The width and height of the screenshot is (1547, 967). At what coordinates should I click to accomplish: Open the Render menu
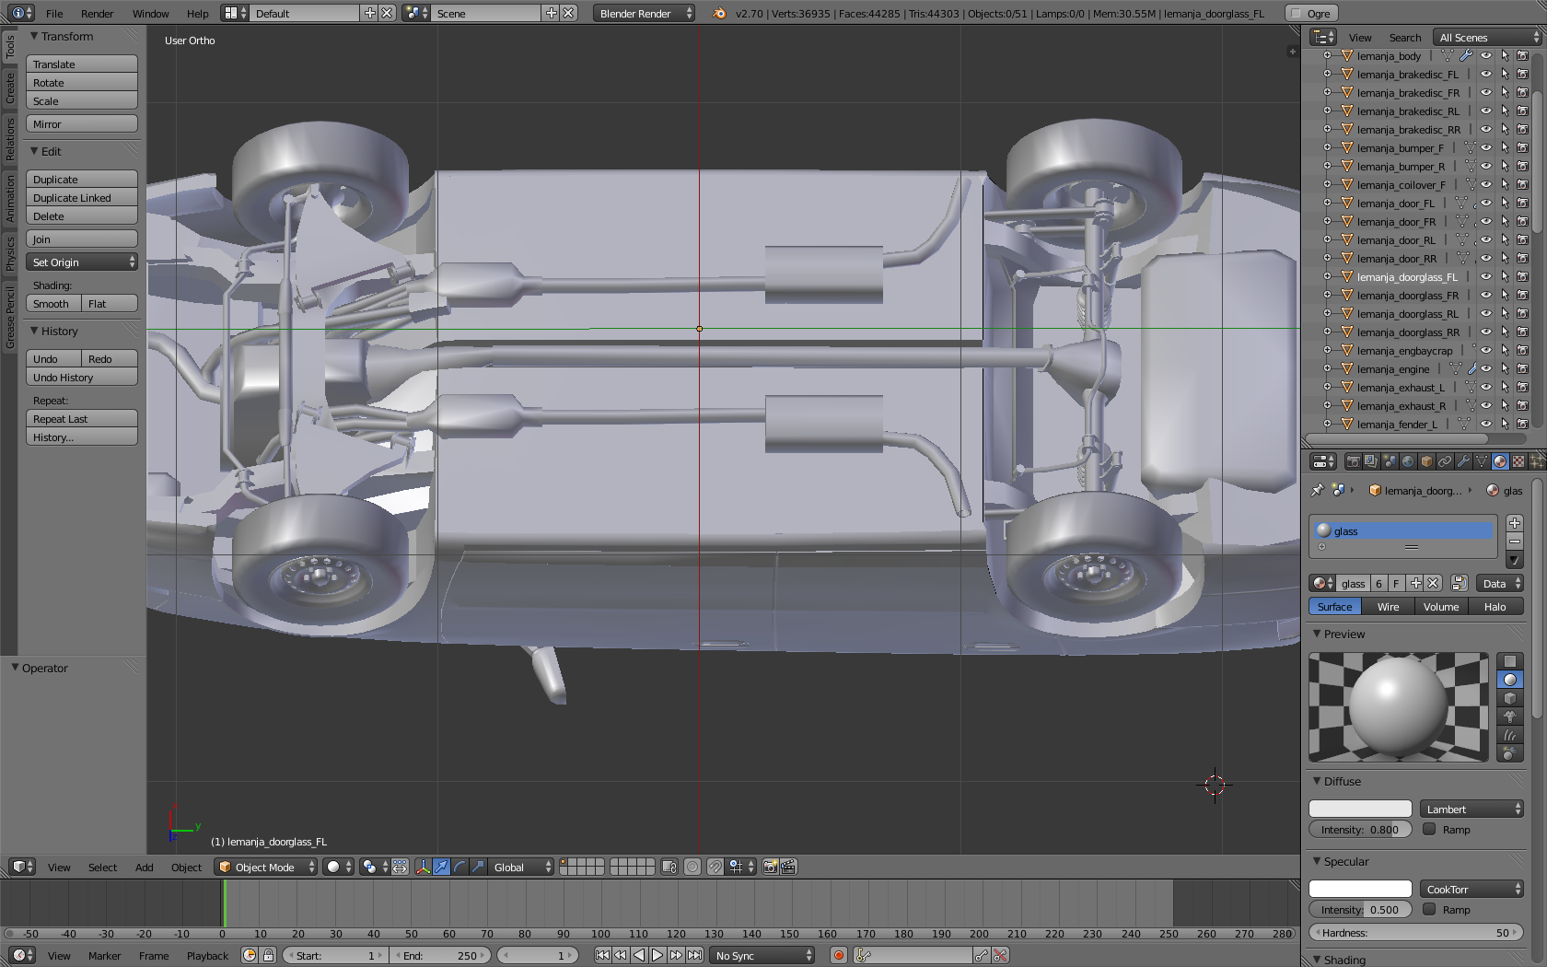tap(97, 14)
